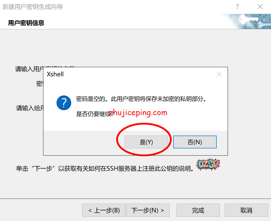Close the 新建用户密钥生成向导 window
271x221 pixels.
[x=260, y=7]
